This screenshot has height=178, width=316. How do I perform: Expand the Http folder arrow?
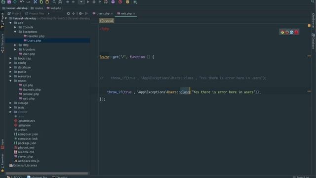[15, 45]
